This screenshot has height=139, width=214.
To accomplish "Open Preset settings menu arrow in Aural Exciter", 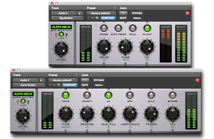I will 77,75.
